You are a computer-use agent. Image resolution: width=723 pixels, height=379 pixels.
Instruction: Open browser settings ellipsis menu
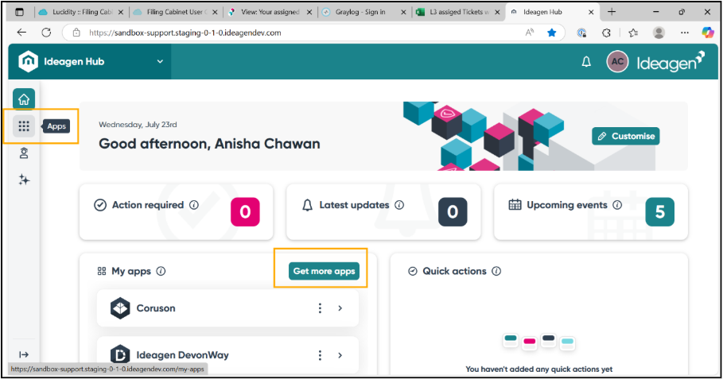[x=685, y=33]
